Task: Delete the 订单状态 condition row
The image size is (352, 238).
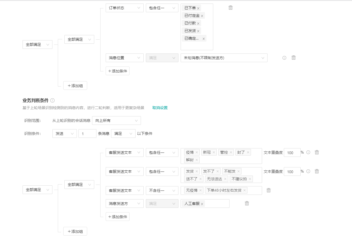Action: 231,8
